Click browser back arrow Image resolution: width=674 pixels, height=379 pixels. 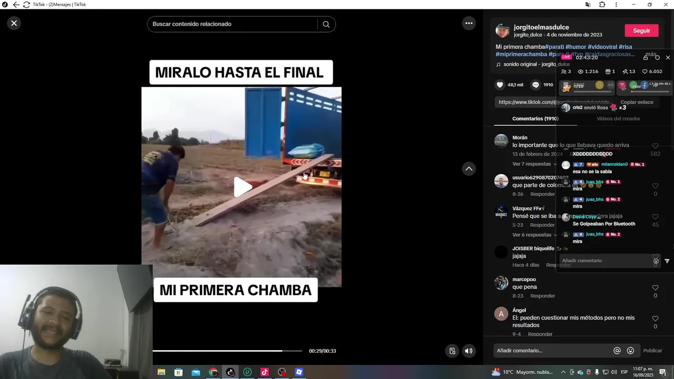pyautogui.click(x=16, y=5)
